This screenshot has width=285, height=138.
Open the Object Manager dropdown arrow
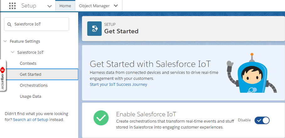tap(116, 6)
